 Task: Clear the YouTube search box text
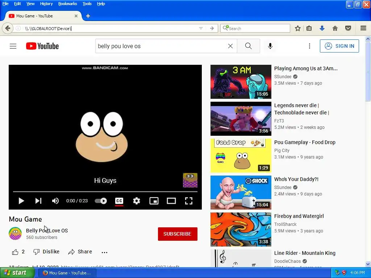point(230,46)
